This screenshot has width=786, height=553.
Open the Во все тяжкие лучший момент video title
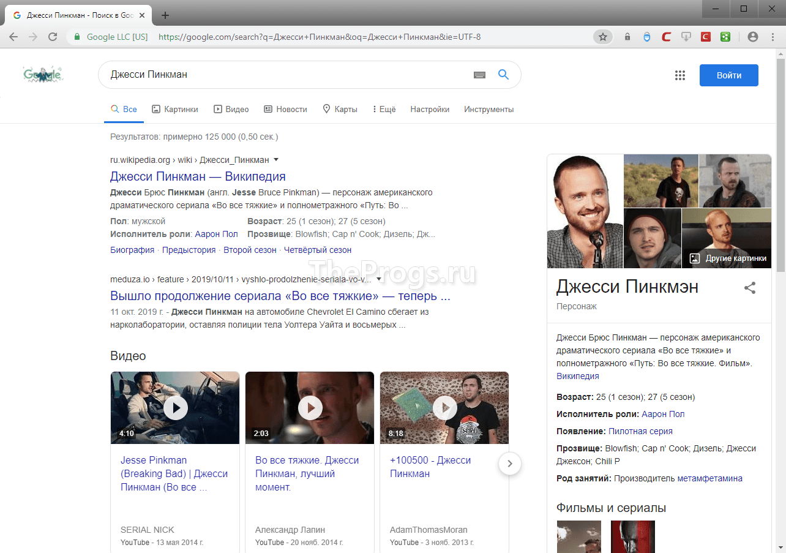pyautogui.click(x=307, y=473)
